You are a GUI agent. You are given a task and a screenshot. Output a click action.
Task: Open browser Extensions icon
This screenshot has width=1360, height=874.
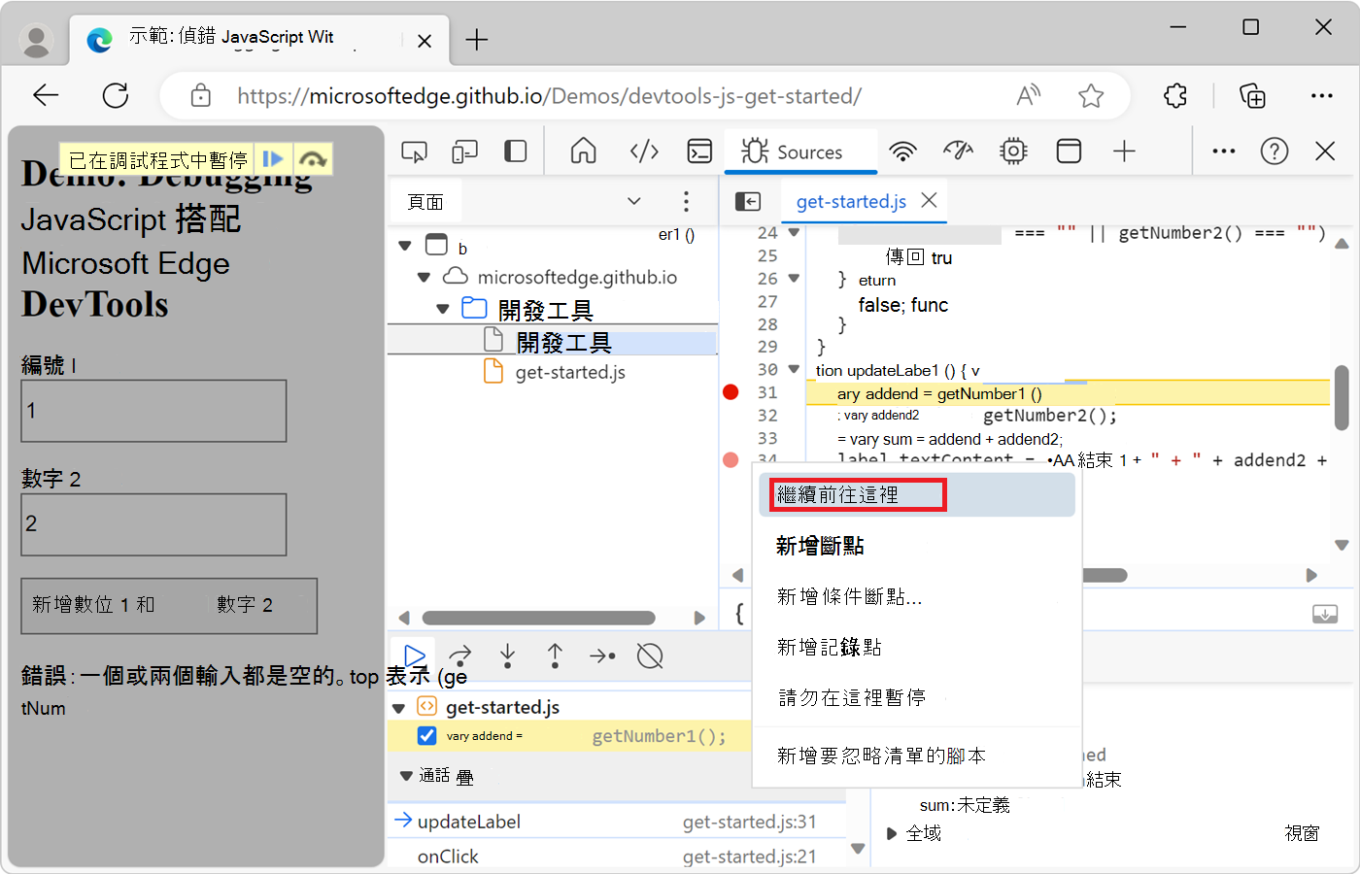click(x=1175, y=95)
